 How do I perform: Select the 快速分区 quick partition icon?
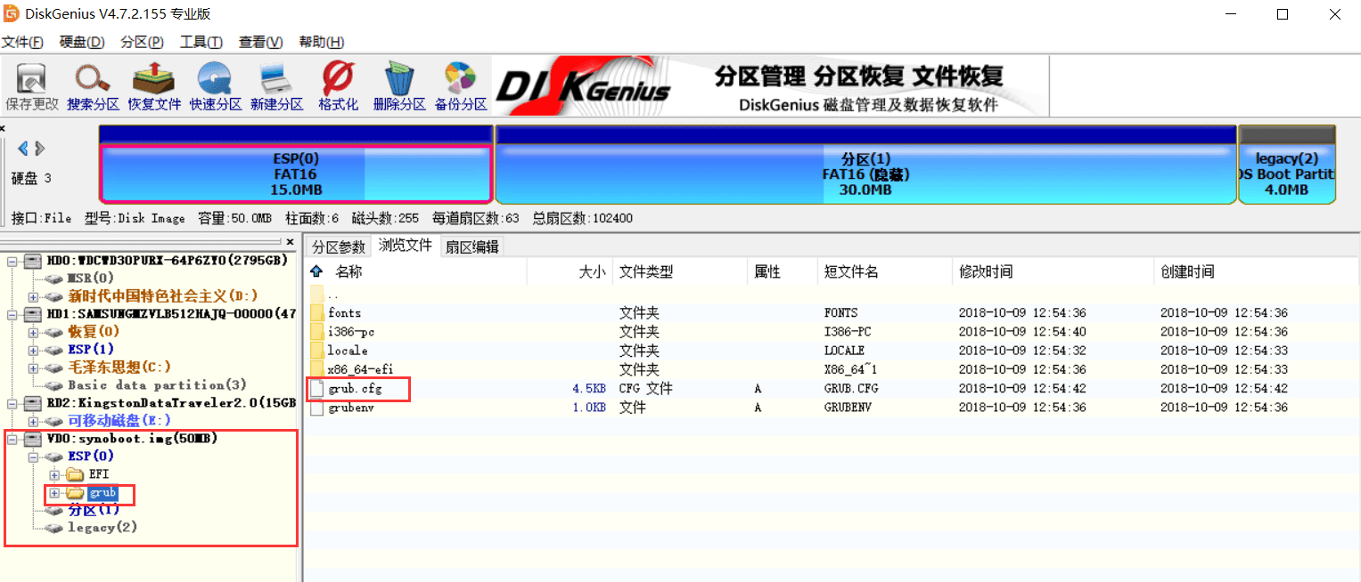[215, 86]
